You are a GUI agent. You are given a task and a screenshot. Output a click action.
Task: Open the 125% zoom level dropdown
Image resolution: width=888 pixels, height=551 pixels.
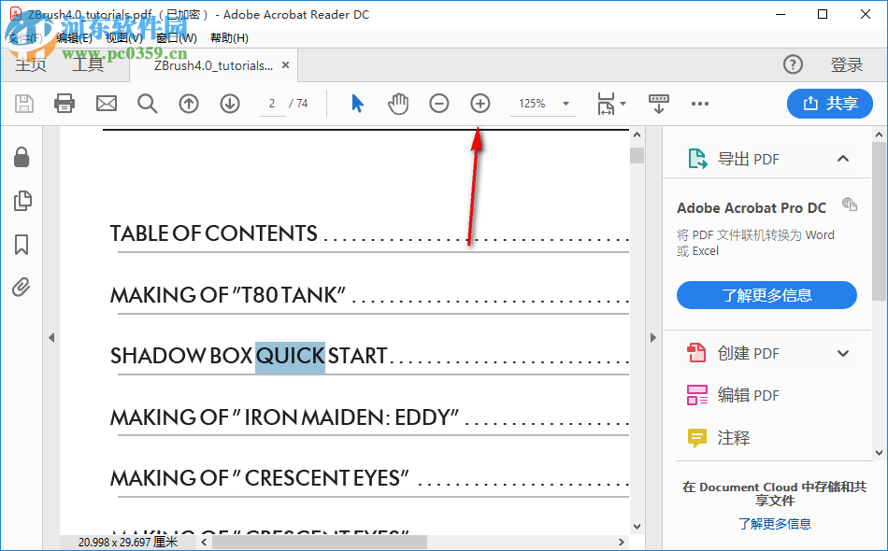click(x=565, y=104)
